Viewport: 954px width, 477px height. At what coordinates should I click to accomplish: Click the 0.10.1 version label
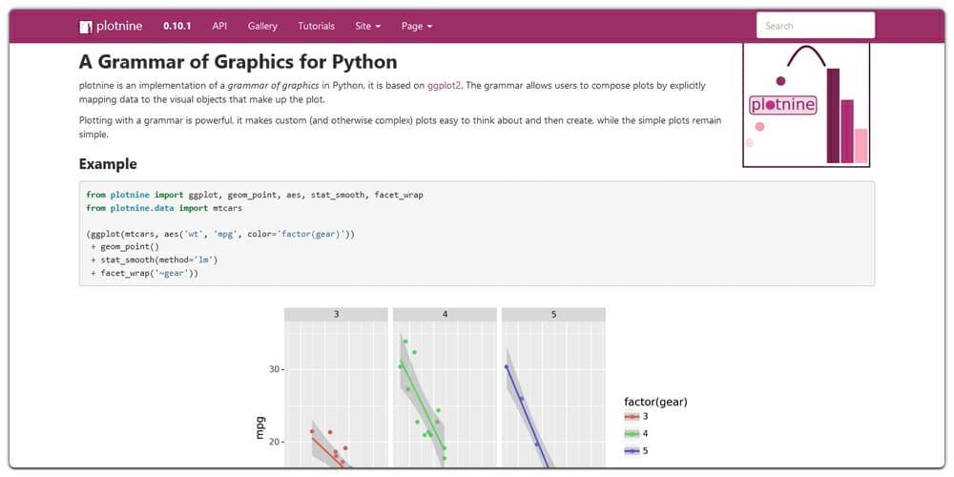pyautogui.click(x=176, y=26)
